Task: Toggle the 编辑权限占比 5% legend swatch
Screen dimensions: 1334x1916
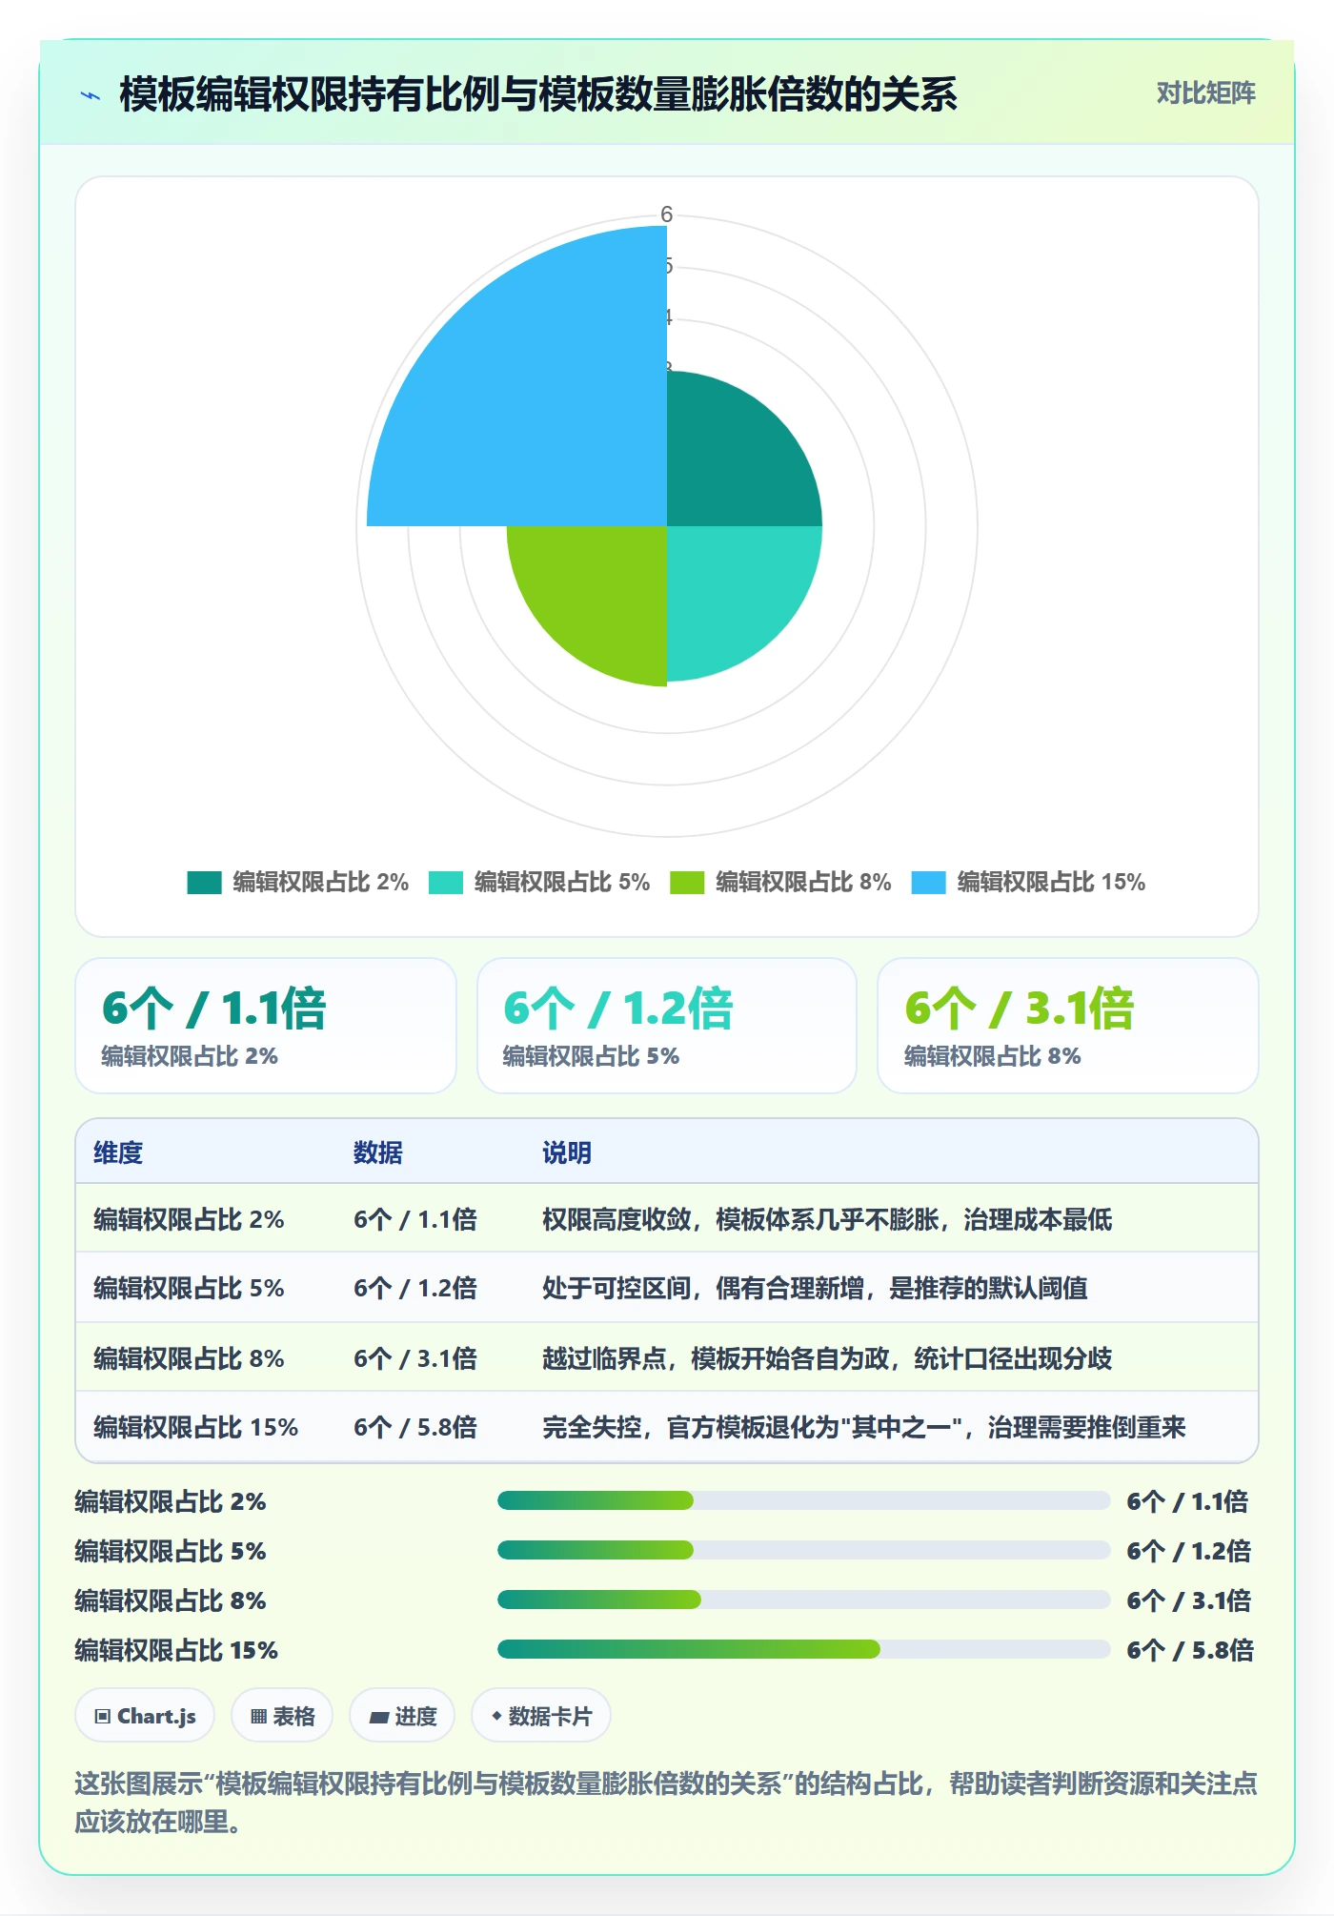Action: pos(445,883)
